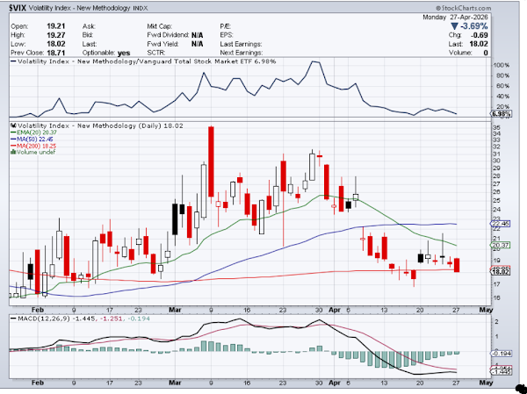The image size is (527, 394).
Task: Click the blue boxed 22.46 price axis label
Action: point(501,224)
